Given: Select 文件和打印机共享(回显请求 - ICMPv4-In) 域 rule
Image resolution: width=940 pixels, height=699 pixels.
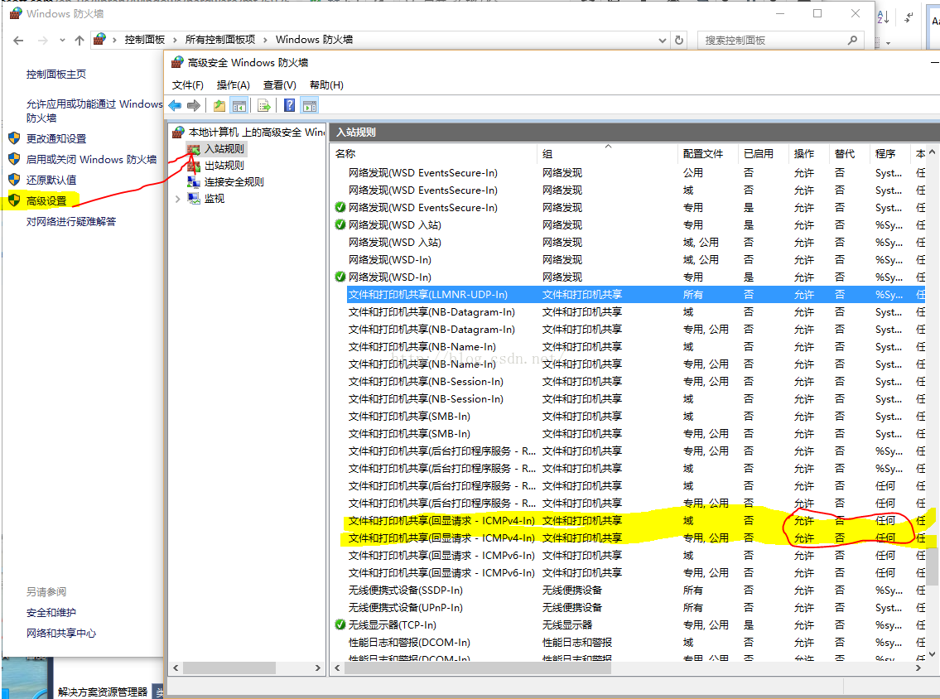Looking at the screenshot, I should point(635,520).
